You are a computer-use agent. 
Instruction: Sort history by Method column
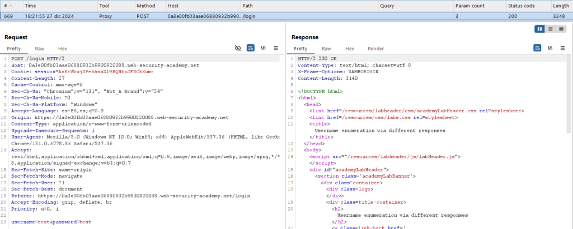tap(149, 6)
